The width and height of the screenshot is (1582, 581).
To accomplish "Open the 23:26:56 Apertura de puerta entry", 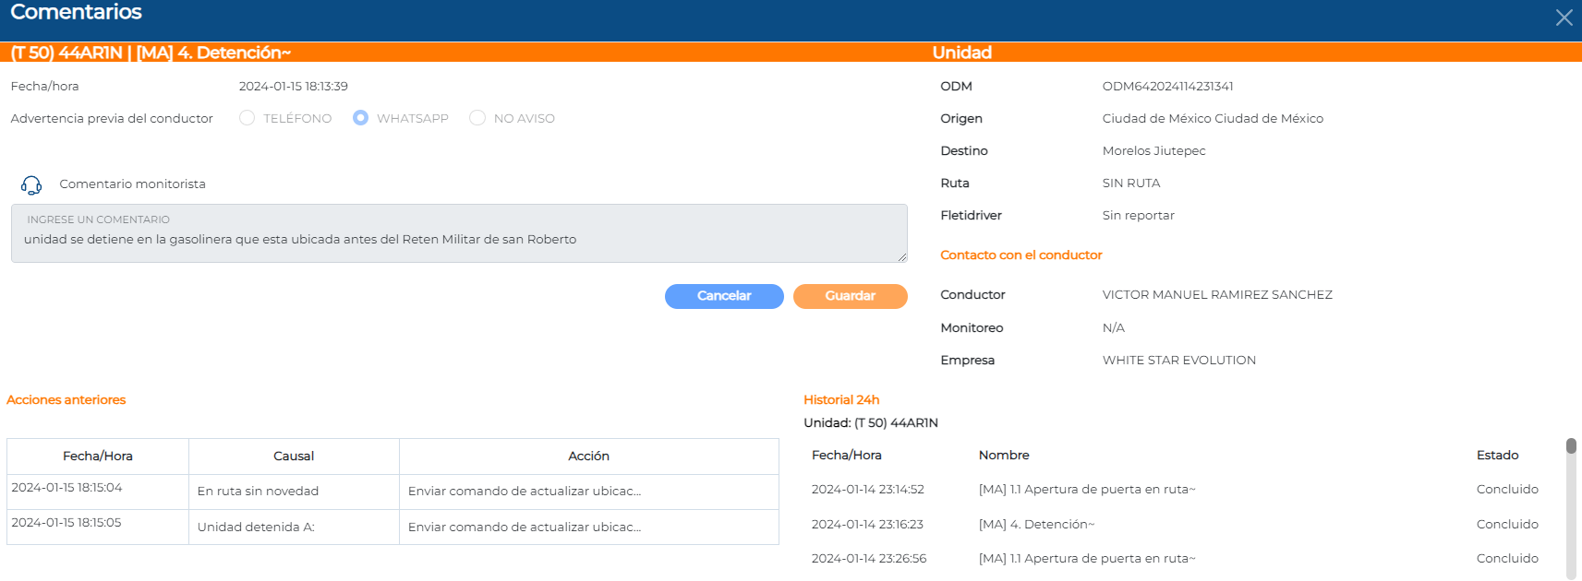I will click(x=1086, y=559).
